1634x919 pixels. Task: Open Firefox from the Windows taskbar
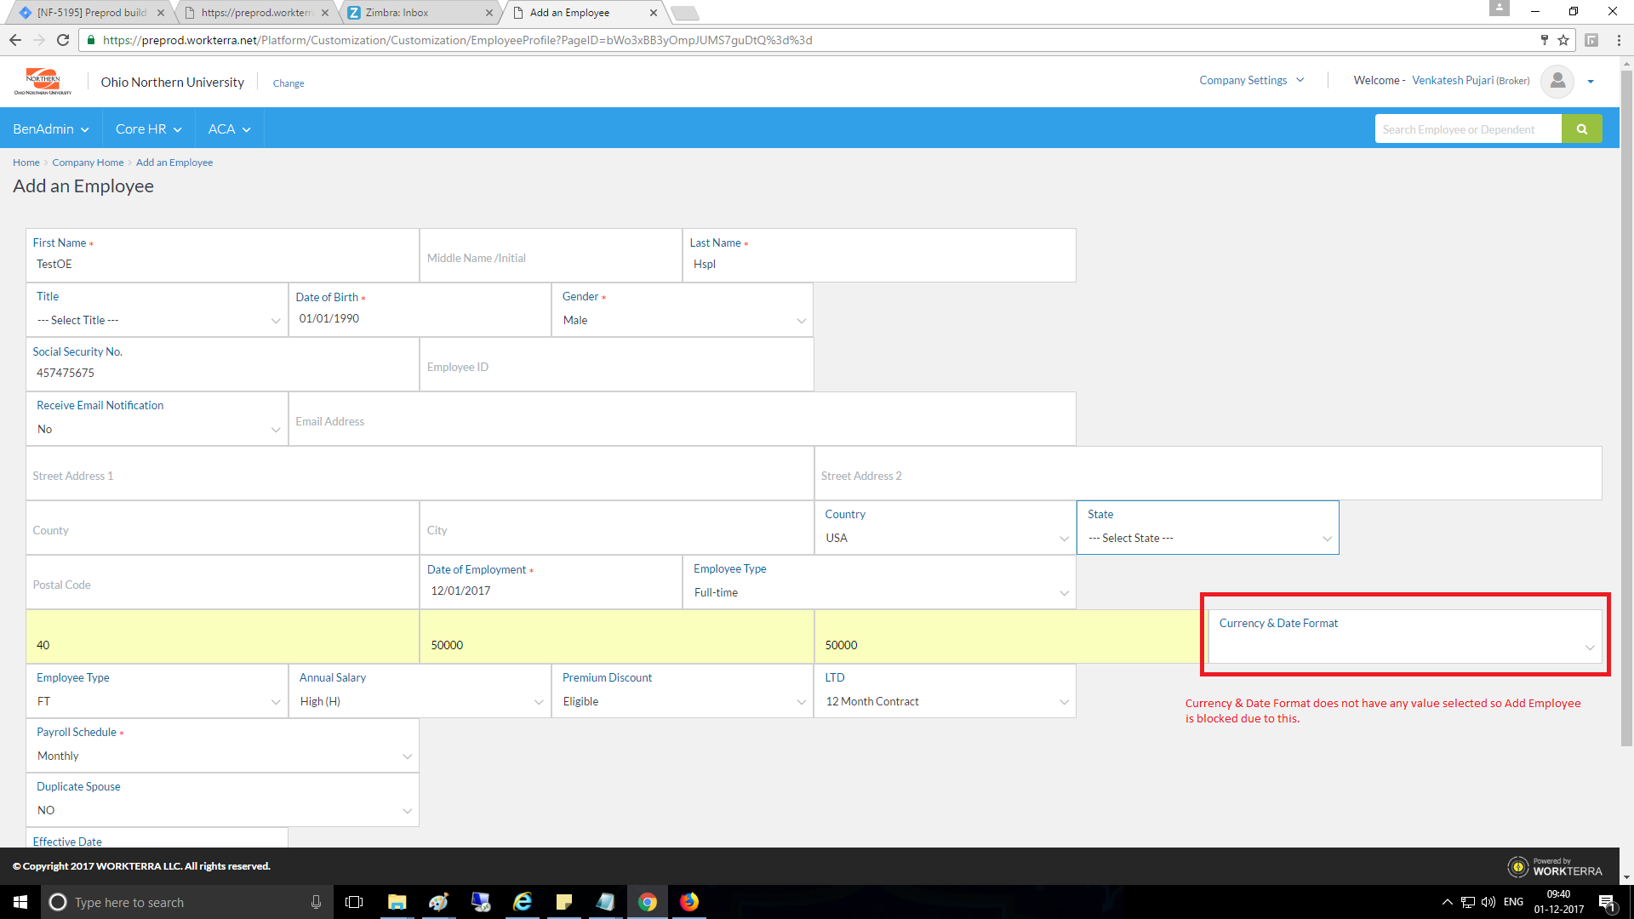tap(688, 902)
